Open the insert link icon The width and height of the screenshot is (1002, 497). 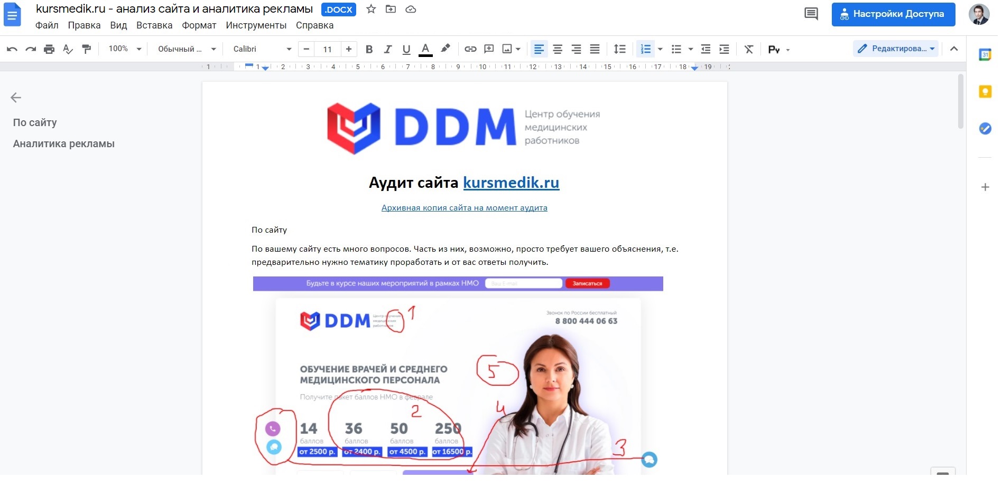pos(471,49)
